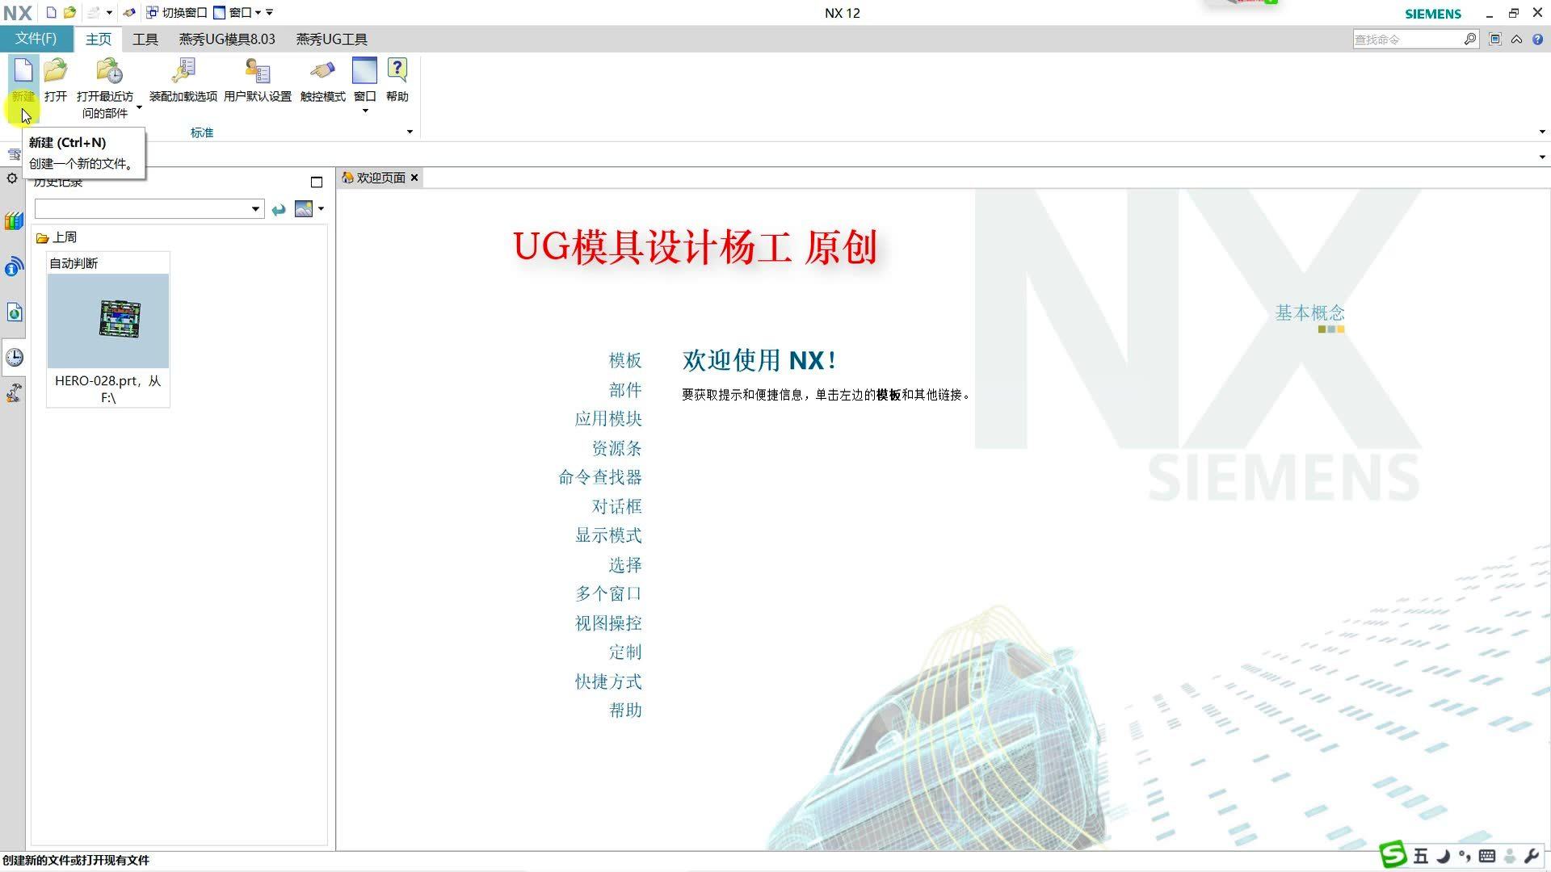Open HERO-028.prt thumbnail from history
The height and width of the screenshot is (872, 1551).
(108, 321)
